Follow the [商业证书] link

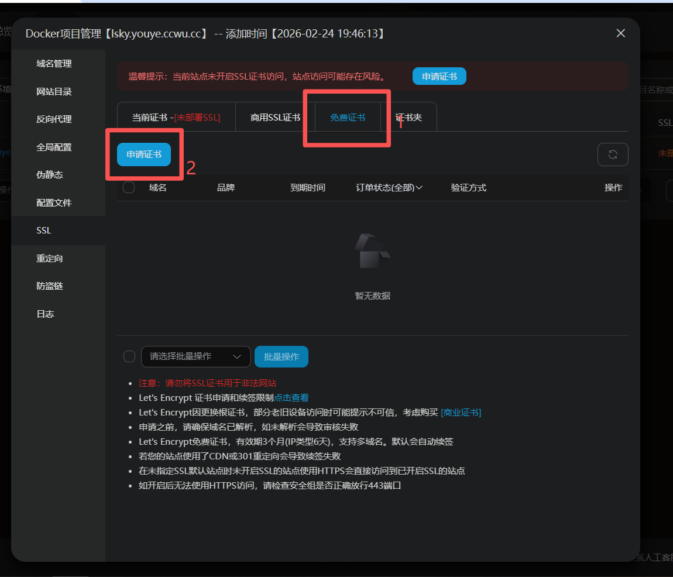461,413
